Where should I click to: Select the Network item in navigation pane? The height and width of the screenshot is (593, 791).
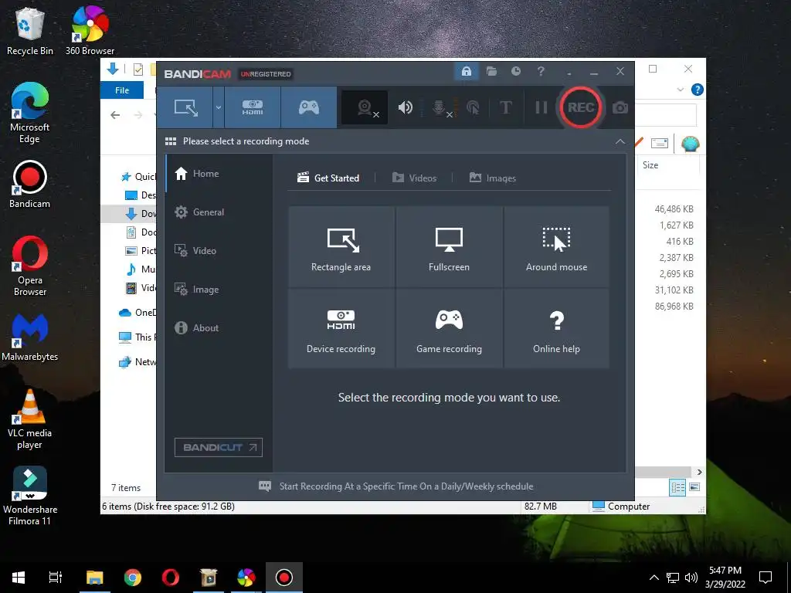pos(137,362)
